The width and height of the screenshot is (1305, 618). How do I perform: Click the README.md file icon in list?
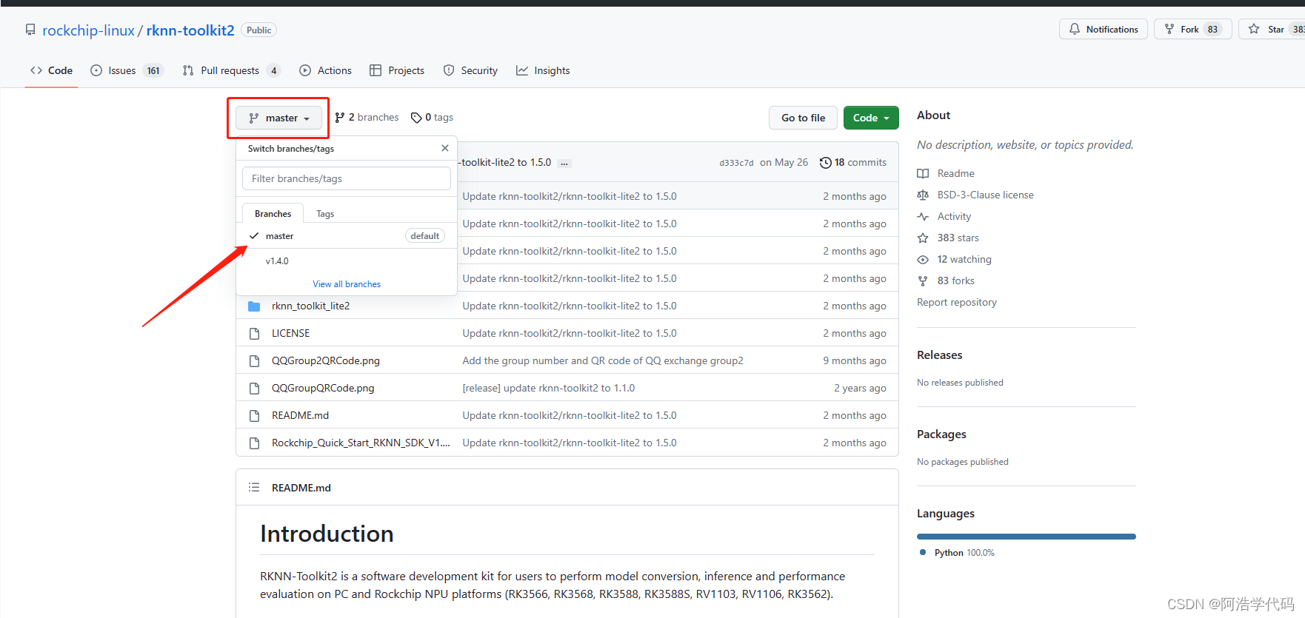pos(254,415)
